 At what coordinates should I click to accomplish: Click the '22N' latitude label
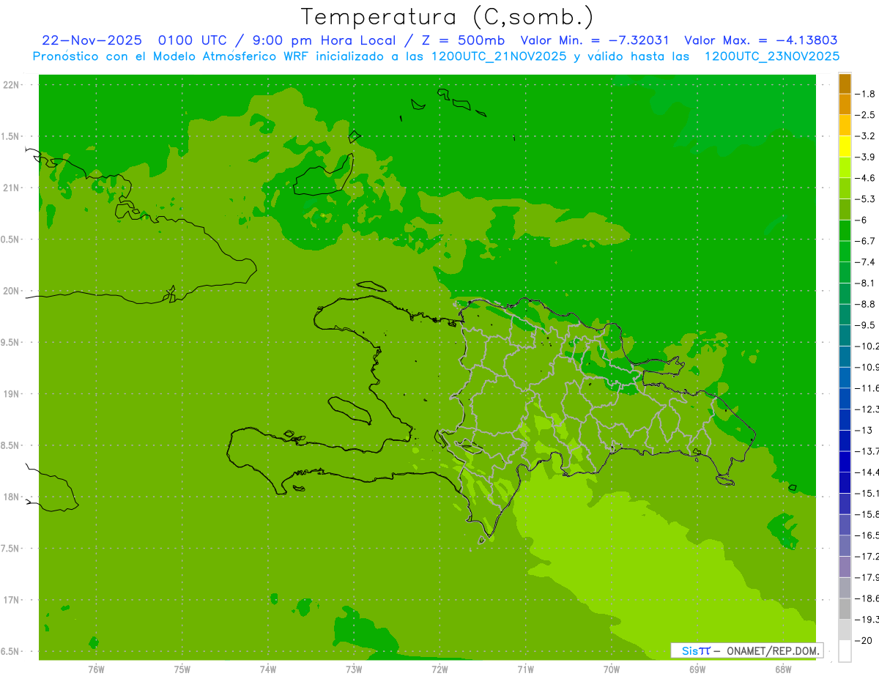pos(11,85)
